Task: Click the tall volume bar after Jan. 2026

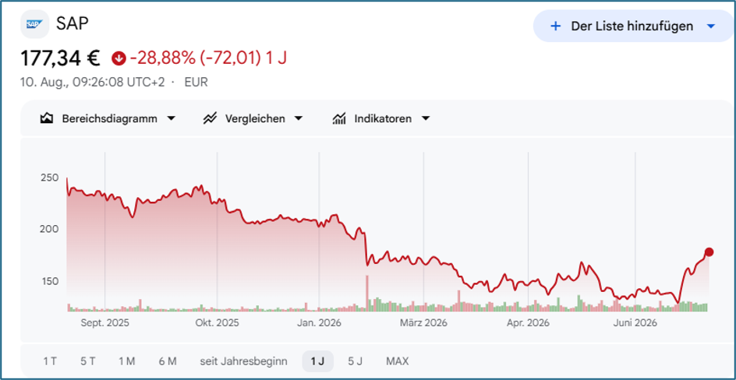Action: click(367, 294)
